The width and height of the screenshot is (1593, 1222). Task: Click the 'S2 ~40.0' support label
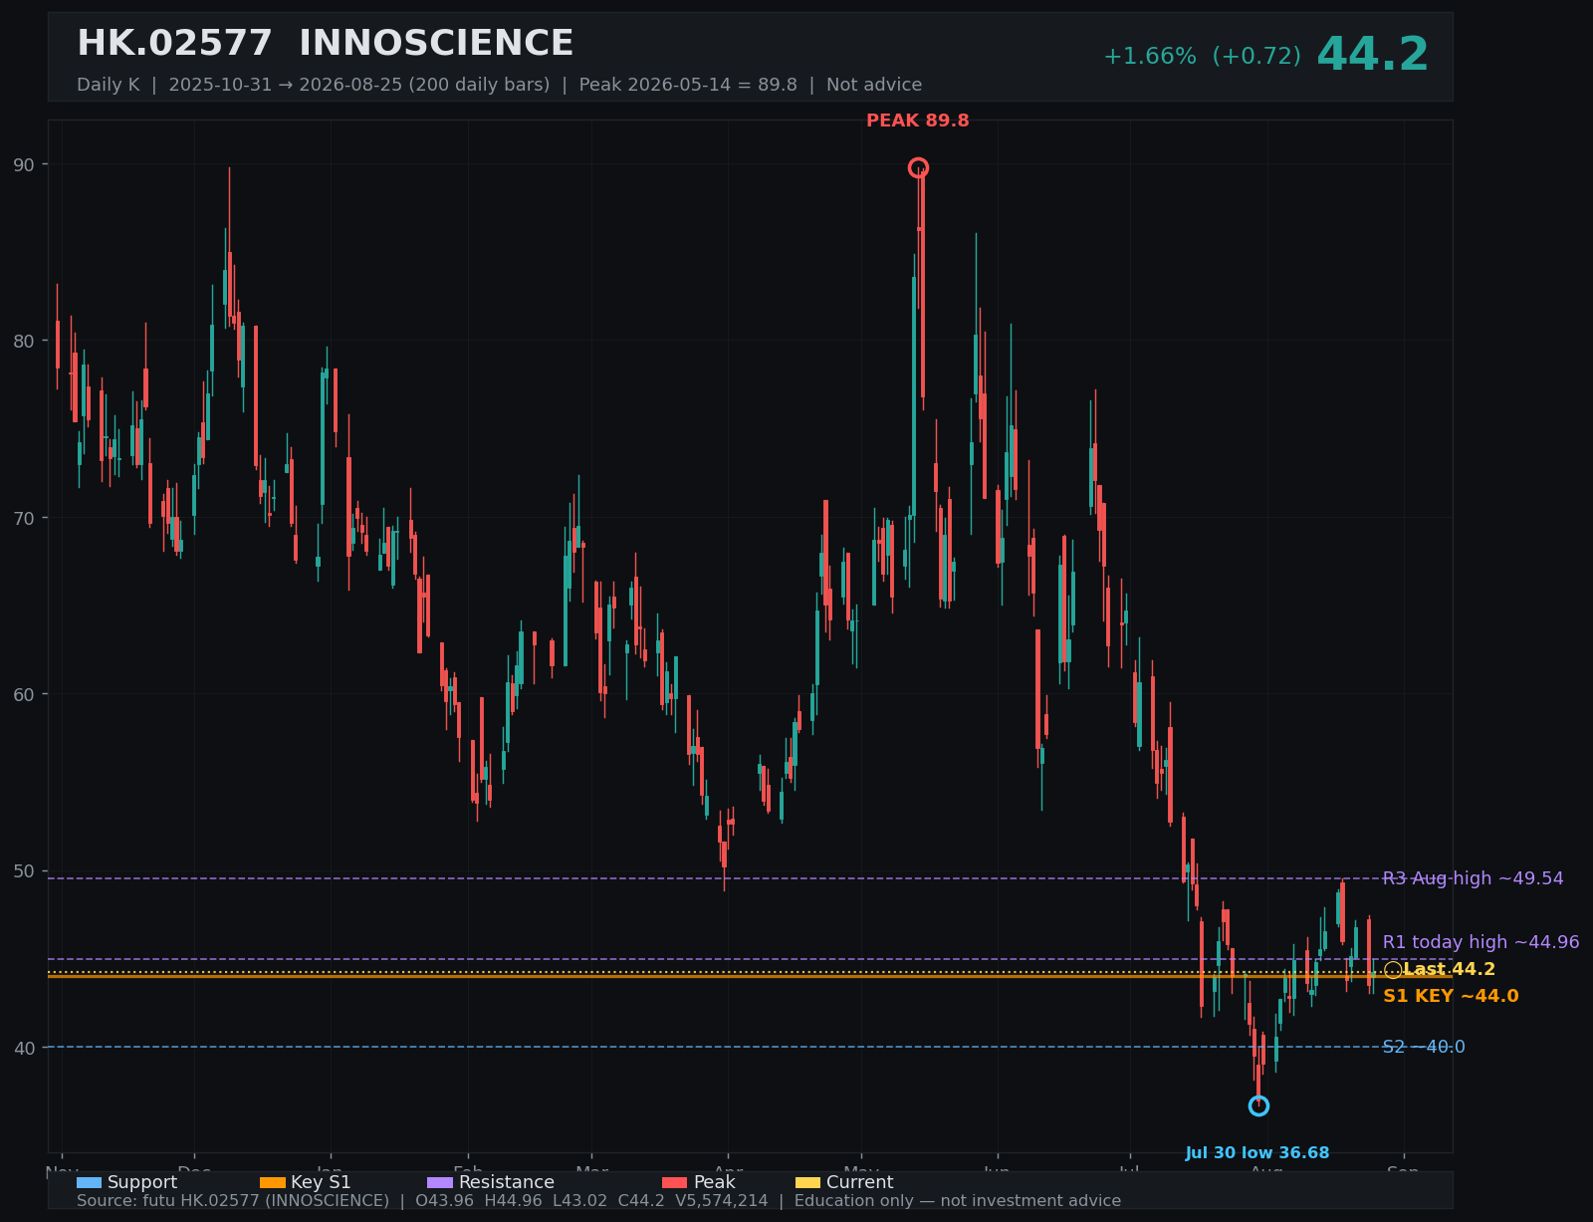coord(1424,1047)
